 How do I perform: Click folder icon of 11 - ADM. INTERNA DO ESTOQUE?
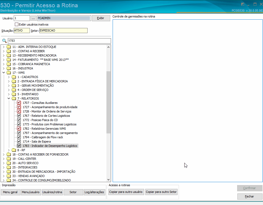pyautogui.click(x=9, y=47)
